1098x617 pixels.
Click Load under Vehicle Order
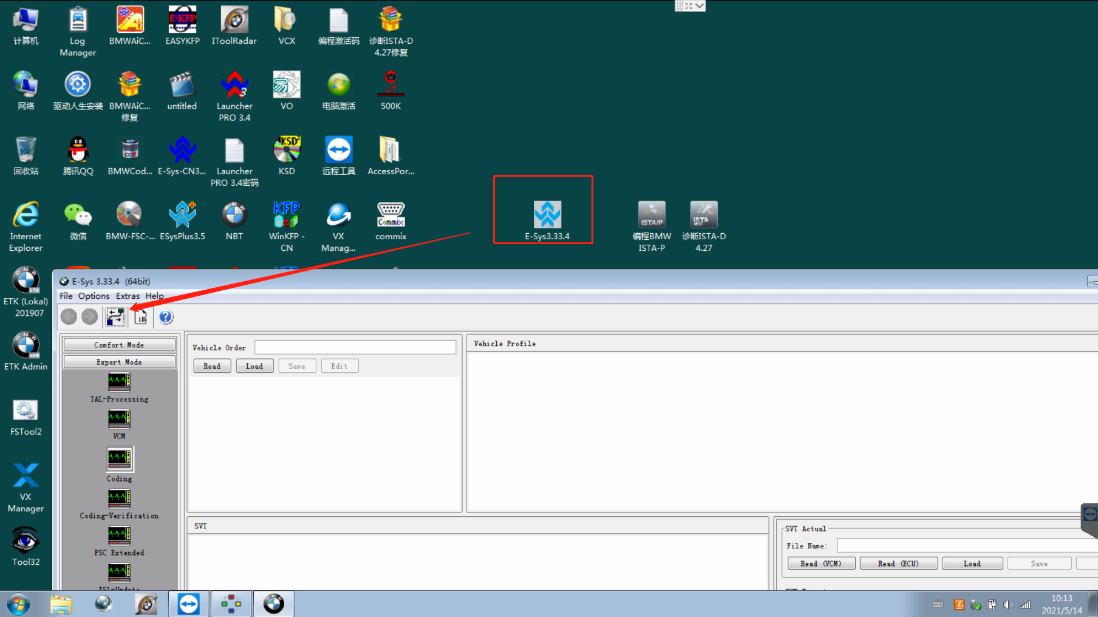pos(254,366)
